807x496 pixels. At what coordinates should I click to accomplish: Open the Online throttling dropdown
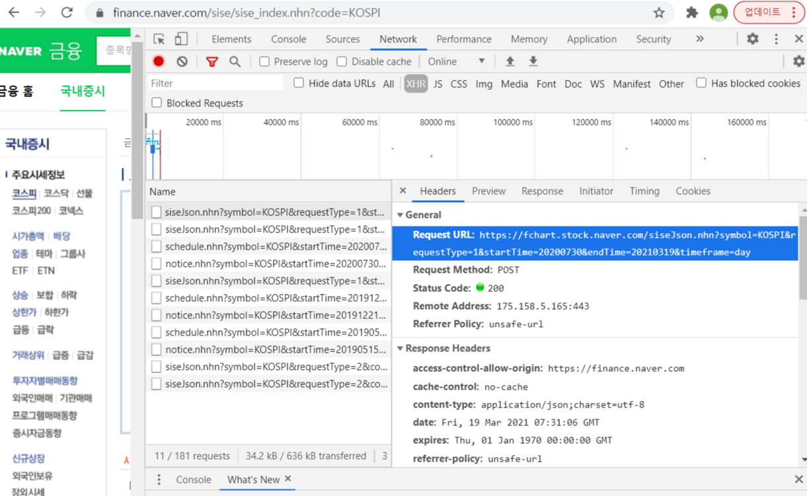(x=457, y=61)
